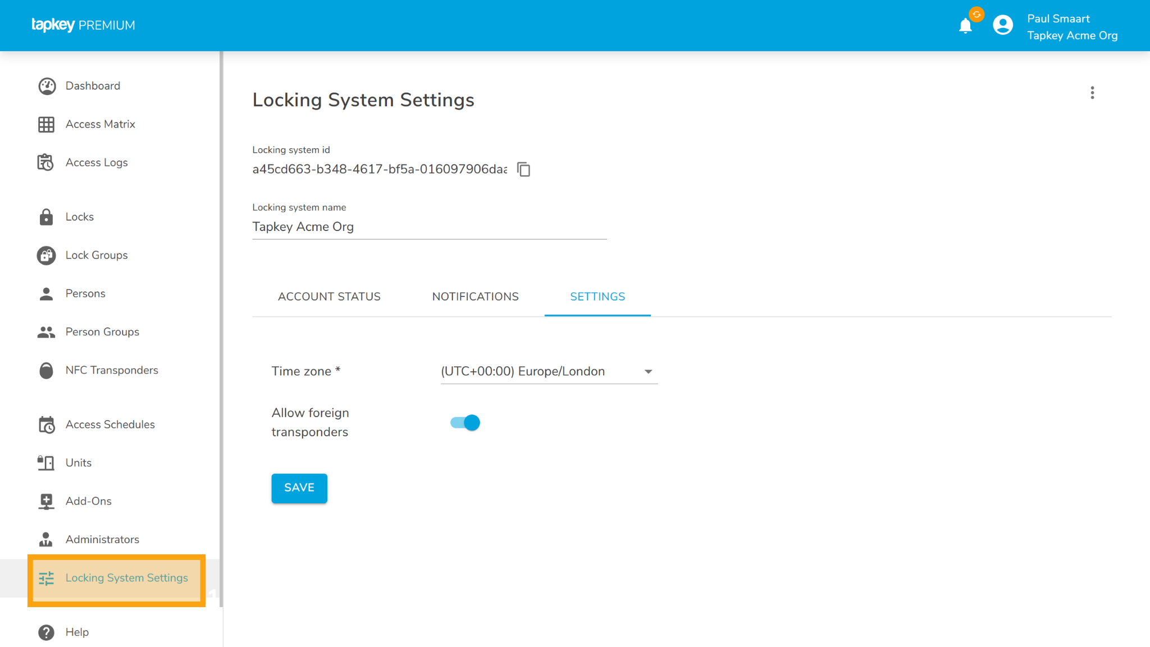
Task: Open NFC Transponders link
Action: click(x=112, y=370)
